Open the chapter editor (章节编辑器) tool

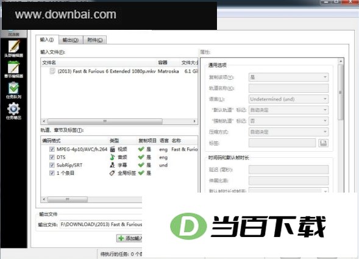(x=14, y=69)
